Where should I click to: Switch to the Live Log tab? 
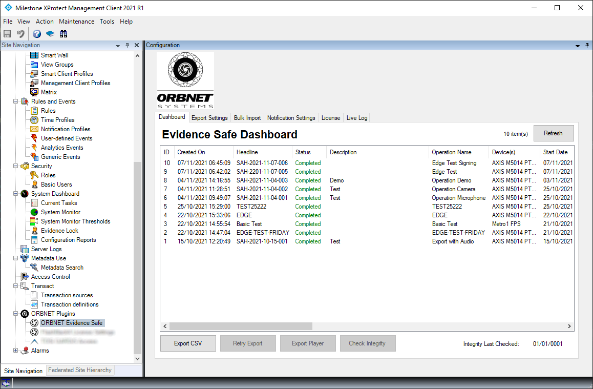[x=356, y=118]
